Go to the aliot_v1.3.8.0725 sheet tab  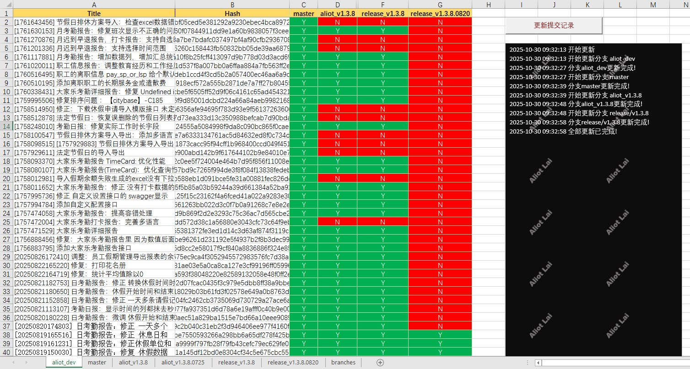[x=182, y=363]
